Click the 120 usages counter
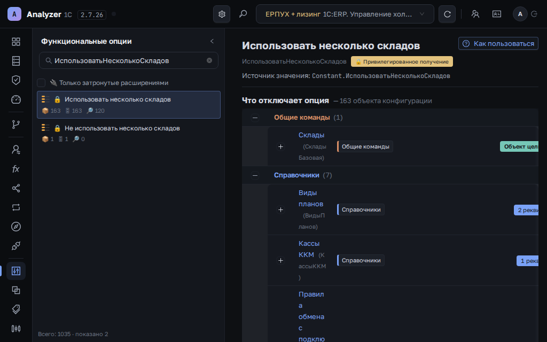 [96, 111]
